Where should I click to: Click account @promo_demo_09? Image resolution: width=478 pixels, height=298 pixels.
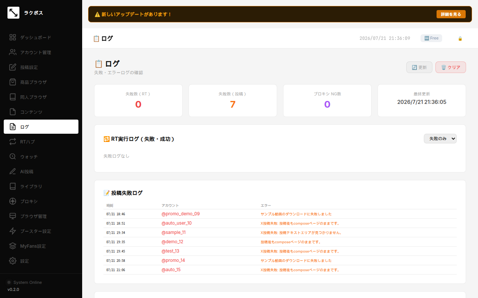(x=180, y=214)
